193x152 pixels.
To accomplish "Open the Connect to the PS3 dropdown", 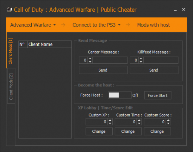I will pos(96,25).
